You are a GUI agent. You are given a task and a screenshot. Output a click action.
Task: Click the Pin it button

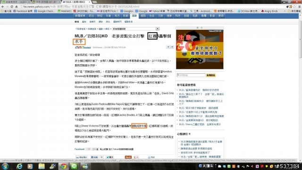[128, 157]
